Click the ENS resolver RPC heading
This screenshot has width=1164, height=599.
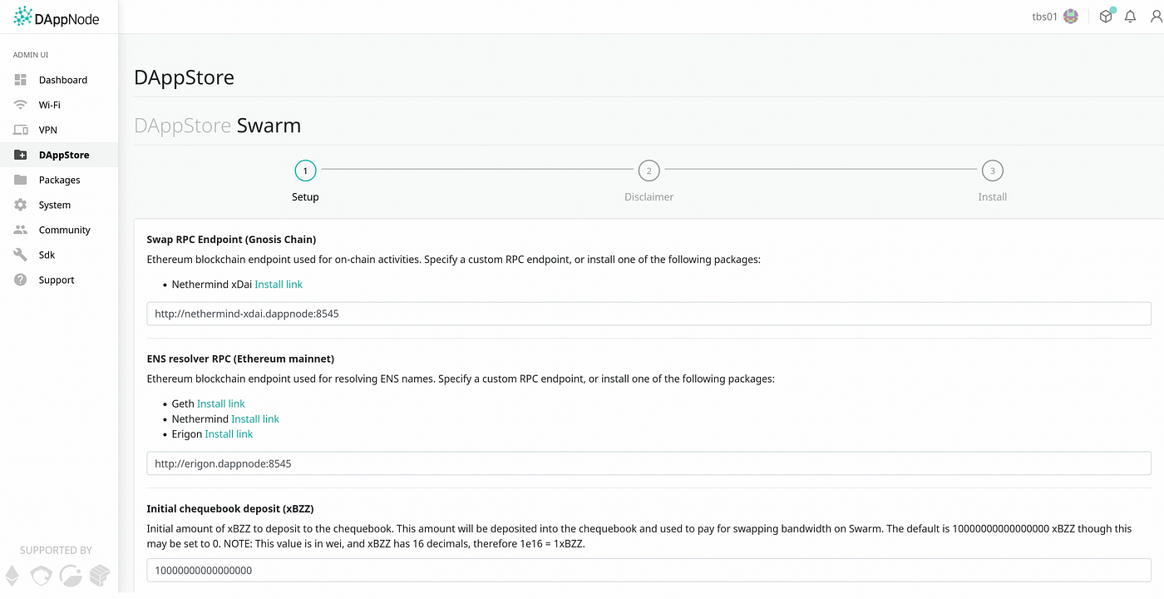coord(240,359)
